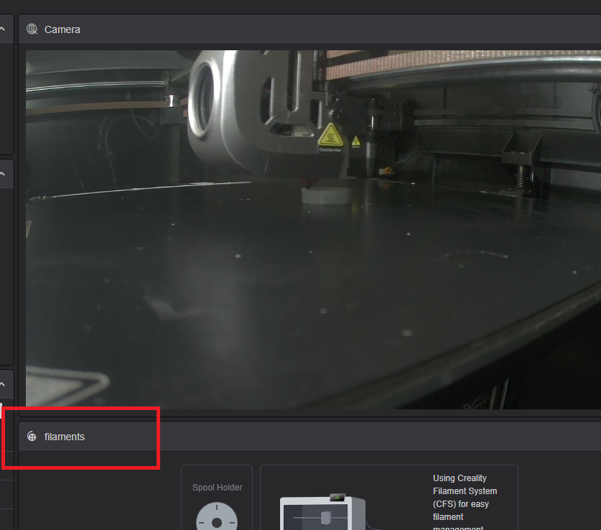The width and height of the screenshot is (601, 530).
Task: Click the Camera panel globe icon
Action: [32, 29]
